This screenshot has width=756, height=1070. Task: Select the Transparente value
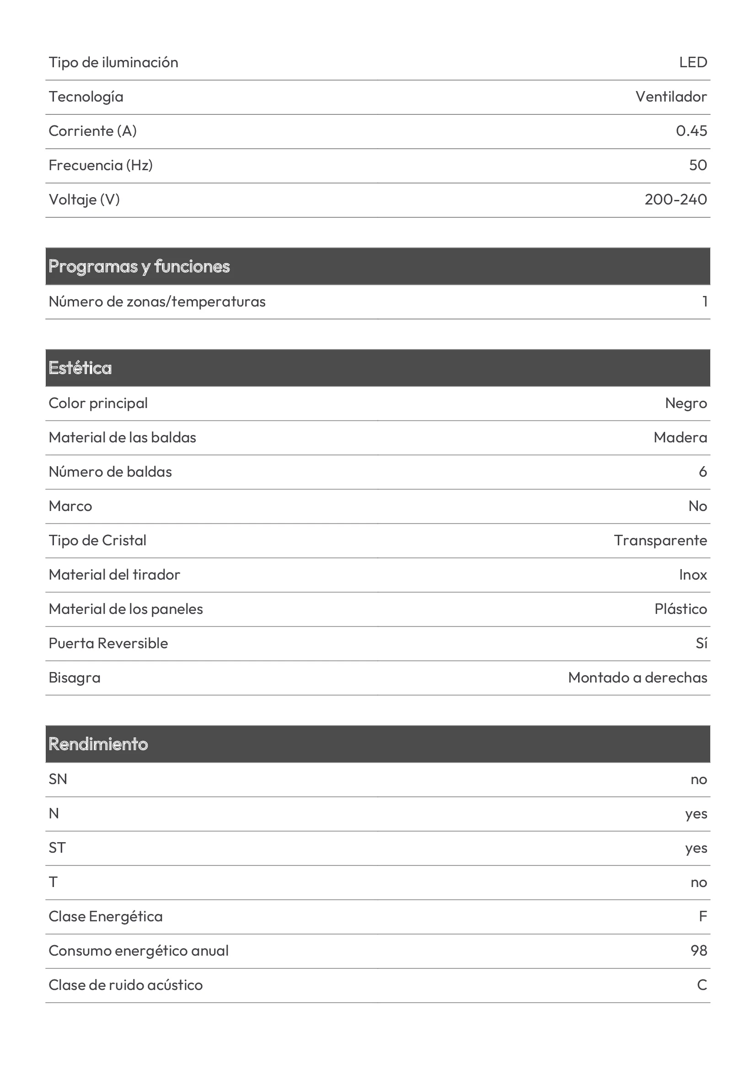[x=660, y=541]
